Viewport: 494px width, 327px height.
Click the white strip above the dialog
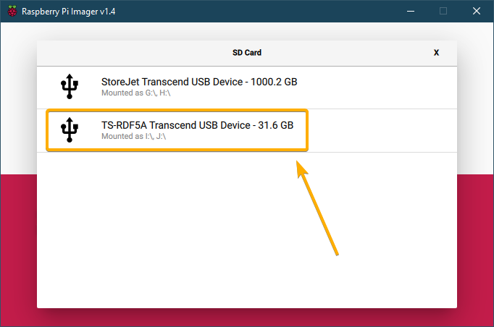tap(246, 30)
